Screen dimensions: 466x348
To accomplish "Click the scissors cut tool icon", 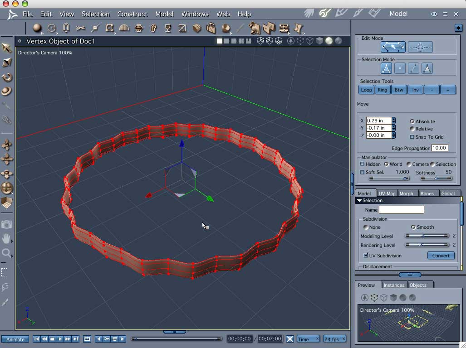I will coord(80,28).
